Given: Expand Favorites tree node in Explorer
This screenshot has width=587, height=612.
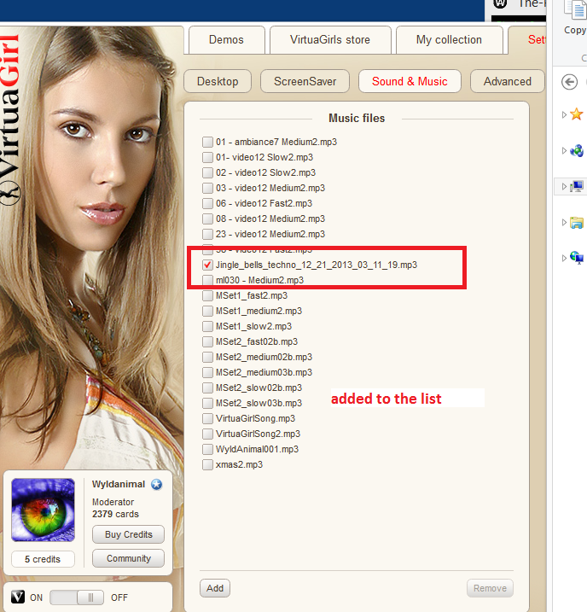Looking at the screenshot, I should coord(564,114).
